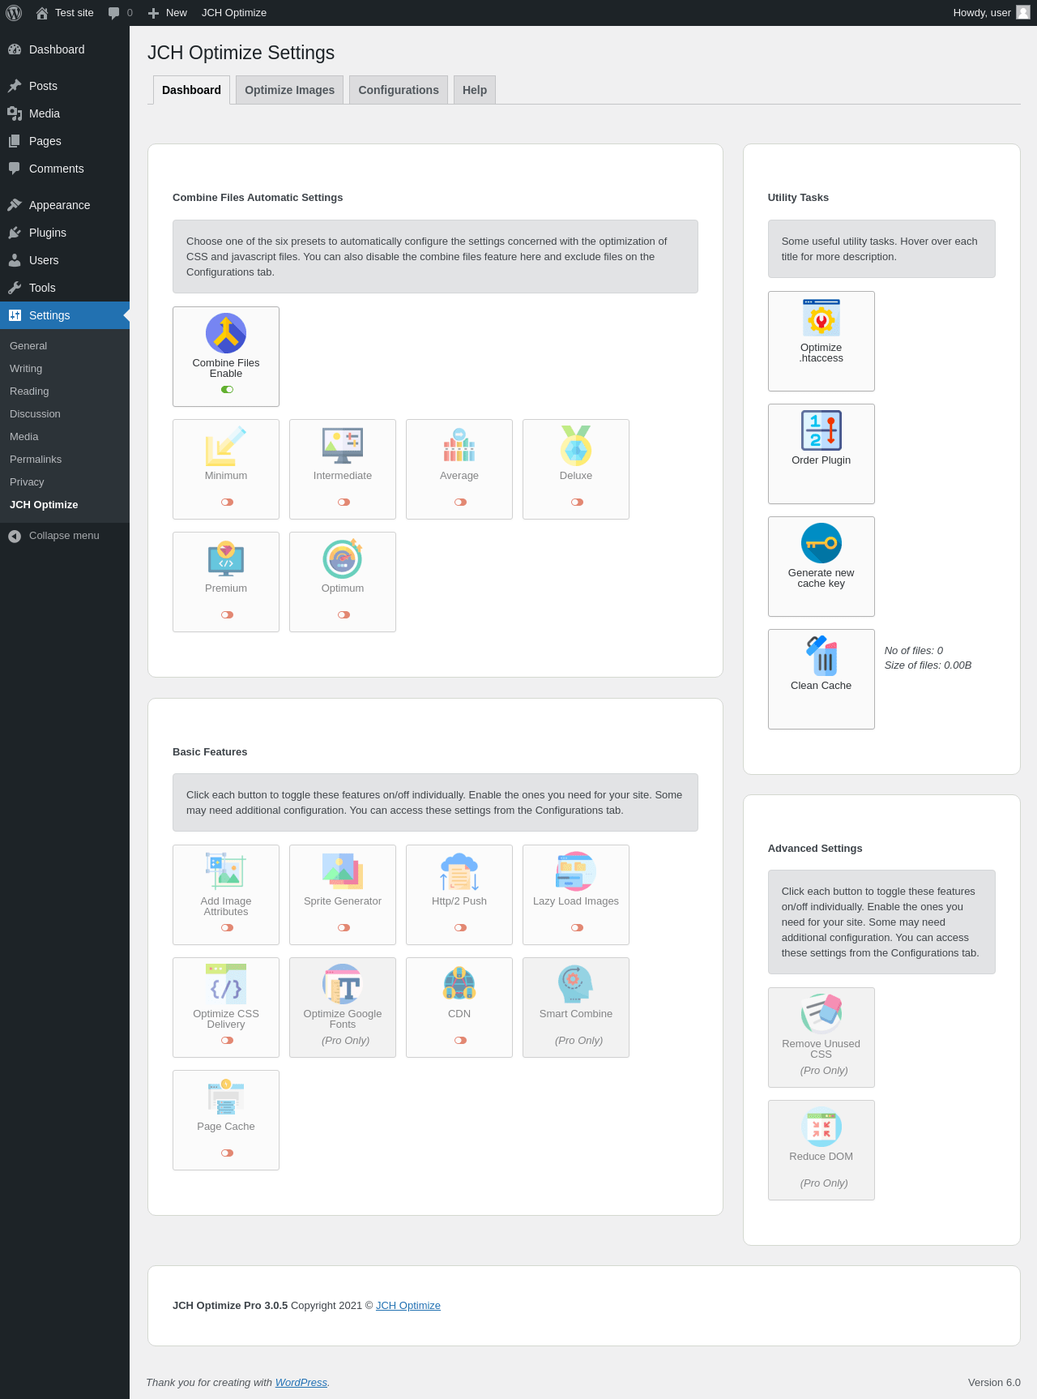Viewport: 1037px width, 1399px height.
Task: Open Media in the main sidebar menu
Action: 65,113
